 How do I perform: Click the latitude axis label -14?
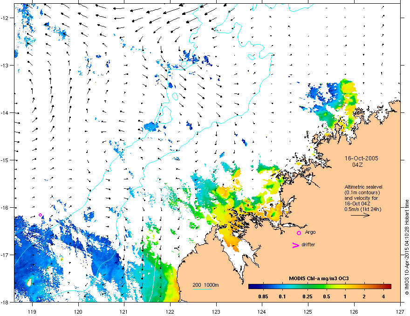[5, 112]
